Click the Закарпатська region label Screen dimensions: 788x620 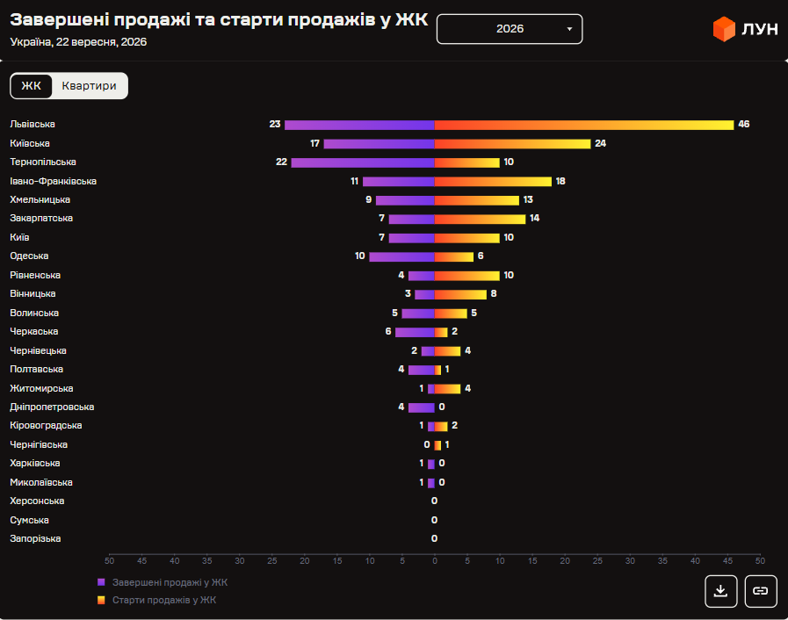click(41, 218)
